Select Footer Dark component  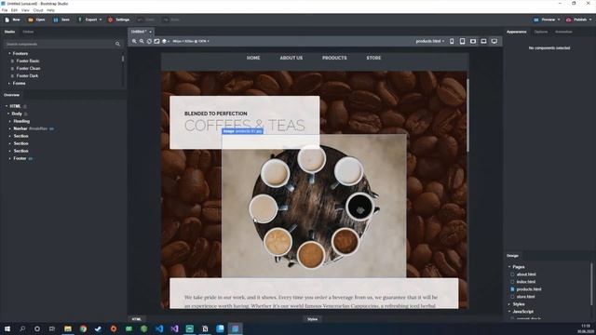point(27,76)
